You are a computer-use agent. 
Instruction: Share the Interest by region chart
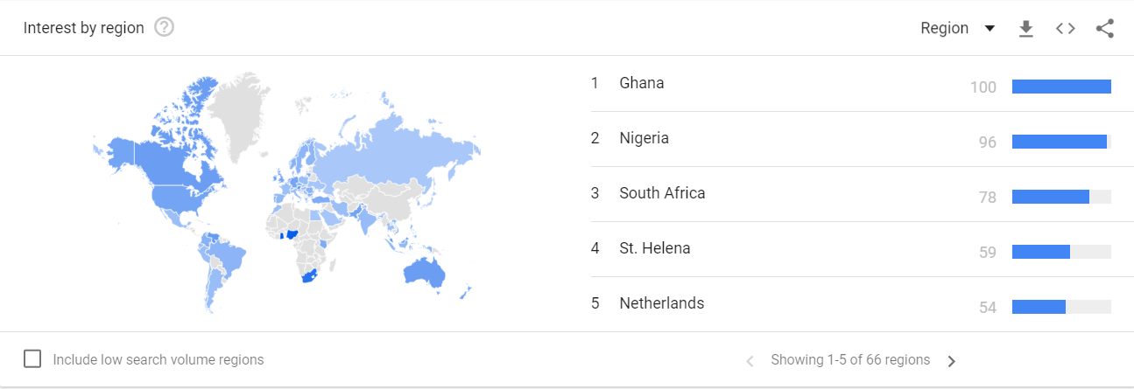point(1105,29)
